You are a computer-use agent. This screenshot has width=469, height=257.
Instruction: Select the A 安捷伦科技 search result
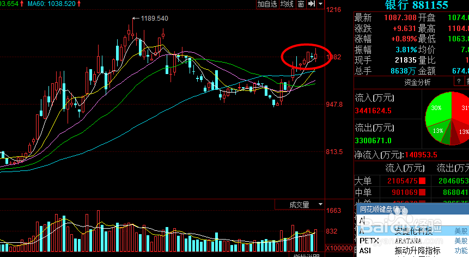413,231
